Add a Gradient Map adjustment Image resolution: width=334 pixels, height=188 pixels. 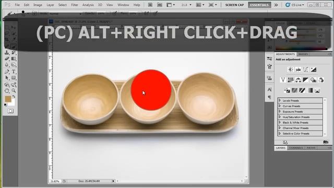pos(309,90)
